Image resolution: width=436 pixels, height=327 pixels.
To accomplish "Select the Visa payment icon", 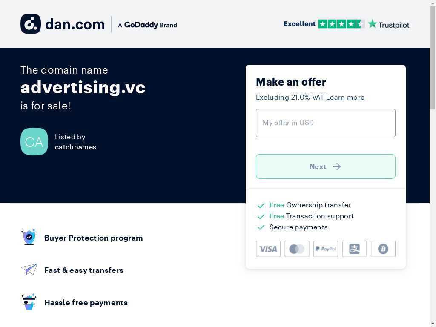I will [268, 249].
